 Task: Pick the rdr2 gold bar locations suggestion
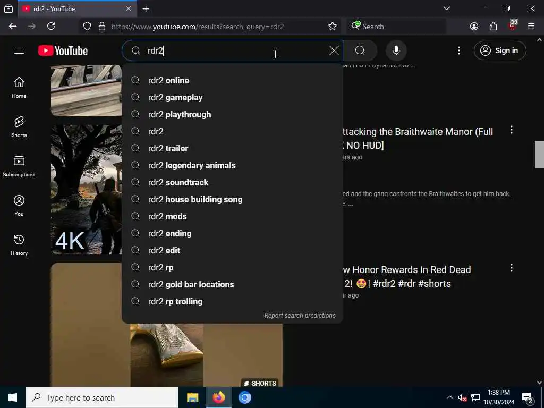(233, 285)
